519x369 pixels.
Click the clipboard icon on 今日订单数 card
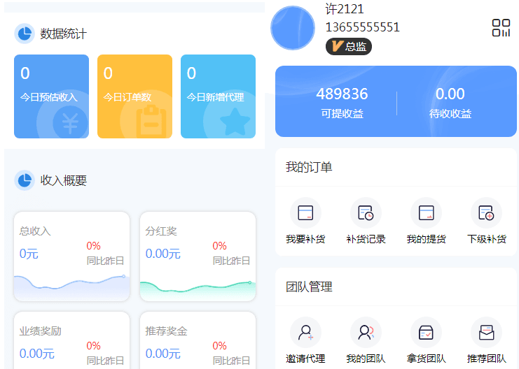coord(151,121)
